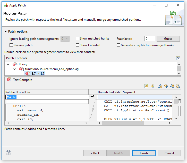
Task: Collapse the library tree node
Action: pos(8,64)
